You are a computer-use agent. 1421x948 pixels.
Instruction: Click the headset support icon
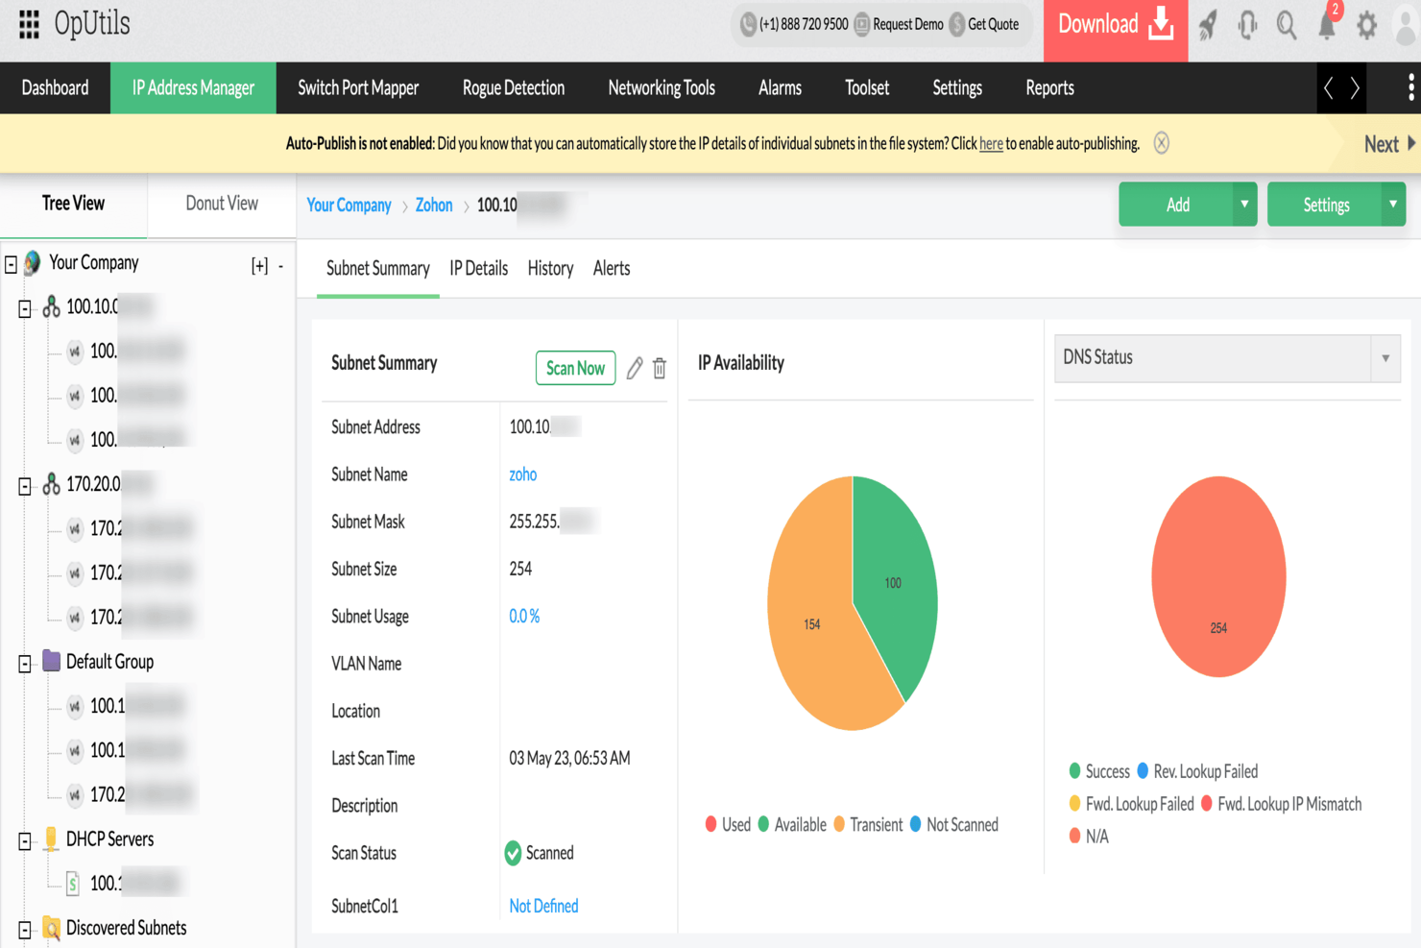point(1247,26)
